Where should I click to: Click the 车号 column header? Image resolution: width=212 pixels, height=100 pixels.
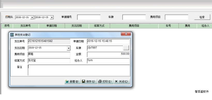(169, 26)
